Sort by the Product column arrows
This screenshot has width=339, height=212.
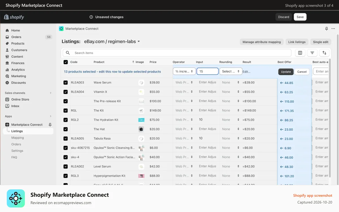click(133, 62)
